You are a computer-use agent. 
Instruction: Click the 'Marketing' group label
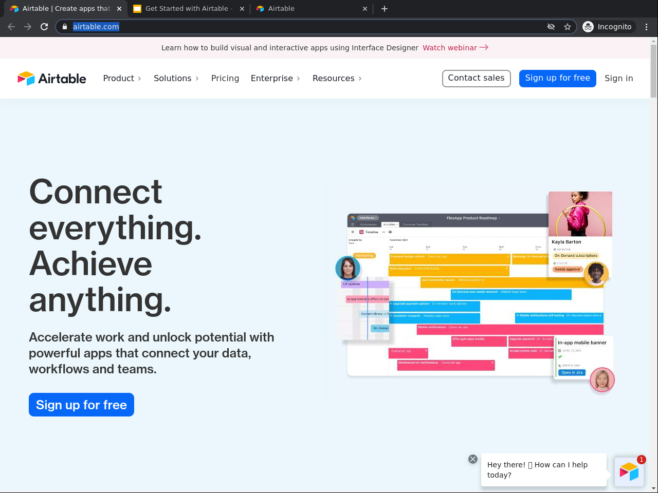coord(364,256)
